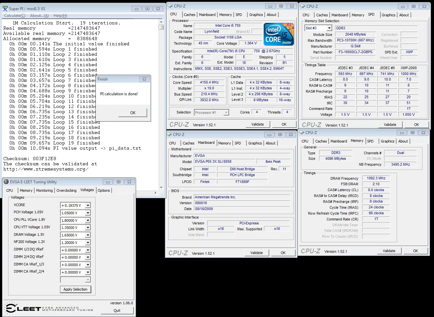The width and height of the screenshot is (434, 317).
Task: Click OK in CPU-Z CPU window
Action: tap(284, 124)
